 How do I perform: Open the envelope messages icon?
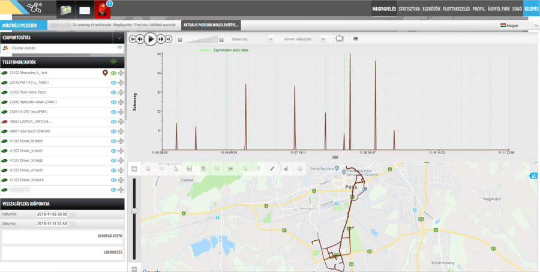[85, 10]
